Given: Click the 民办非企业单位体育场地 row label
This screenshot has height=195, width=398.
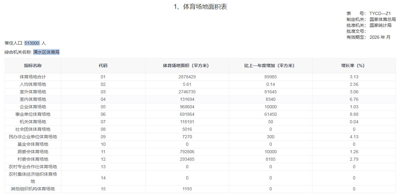Looking at the screenshot, I should (33, 137).
